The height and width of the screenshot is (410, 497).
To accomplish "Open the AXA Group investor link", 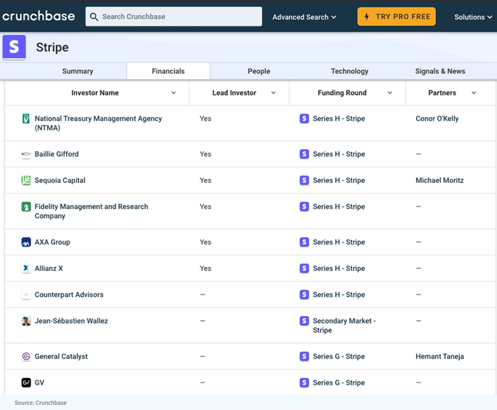I will coord(52,242).
